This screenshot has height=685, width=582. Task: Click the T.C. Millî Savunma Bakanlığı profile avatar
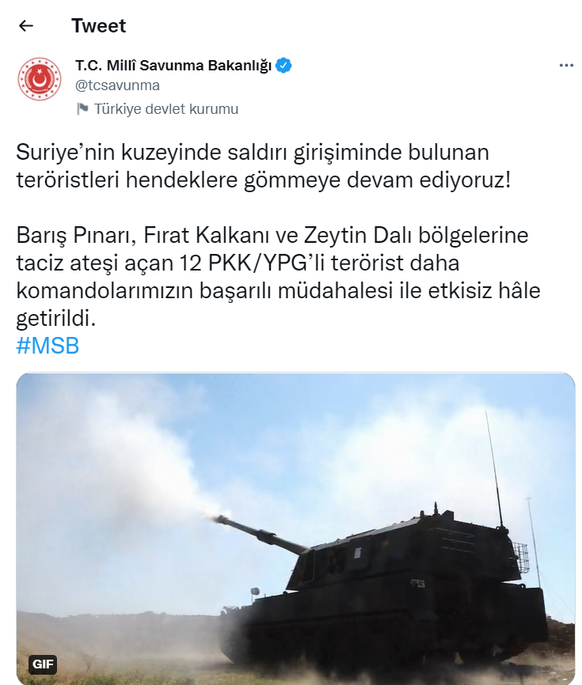(40, 79)
